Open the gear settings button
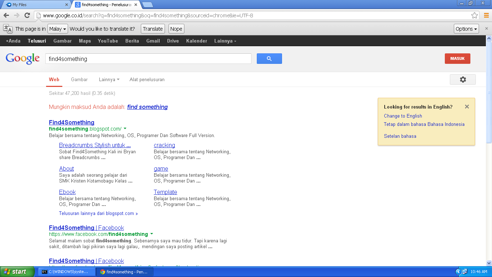The image size is (492, 277). [463, 79]
